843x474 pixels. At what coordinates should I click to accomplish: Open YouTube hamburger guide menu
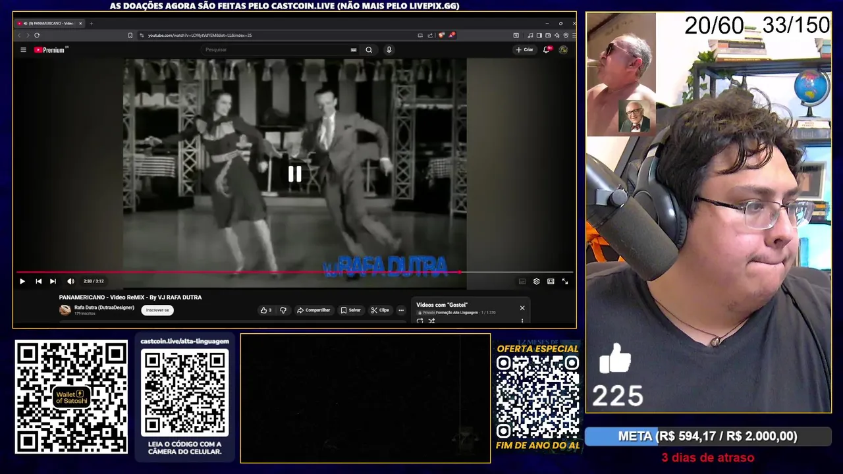23,50
